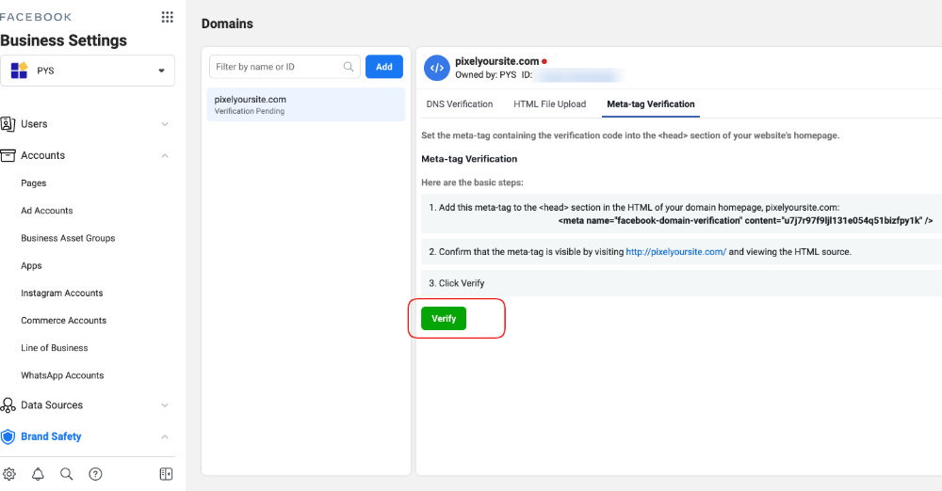Image resolution: width=942 pixels, height=491 pixels.
Task: Open the http://pixelyoursite.com/ link
Action: [675, 251]
